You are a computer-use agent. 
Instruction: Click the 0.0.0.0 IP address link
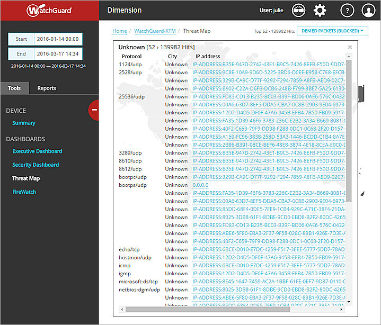(201, 185)
